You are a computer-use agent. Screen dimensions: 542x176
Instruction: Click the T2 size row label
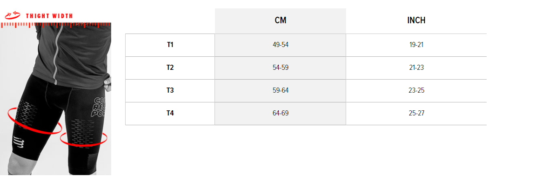tap(170, 68)
